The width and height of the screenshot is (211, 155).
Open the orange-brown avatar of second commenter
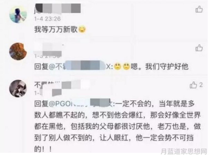18,51
